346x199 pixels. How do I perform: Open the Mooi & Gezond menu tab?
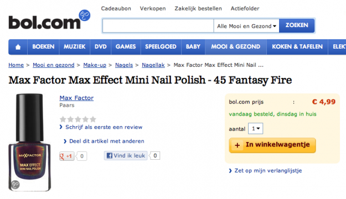(x=235, y=47)
